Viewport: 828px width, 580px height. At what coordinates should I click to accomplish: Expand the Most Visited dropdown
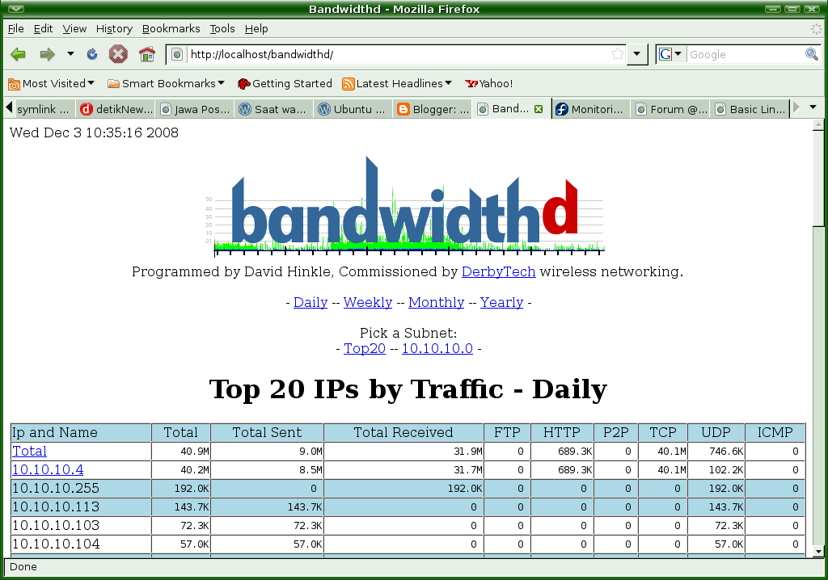[52, 83]
